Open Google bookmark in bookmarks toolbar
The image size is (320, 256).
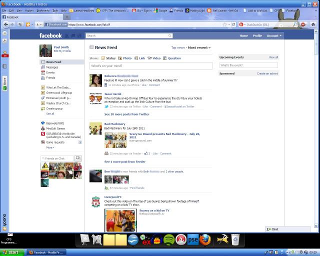pos(160,10)
